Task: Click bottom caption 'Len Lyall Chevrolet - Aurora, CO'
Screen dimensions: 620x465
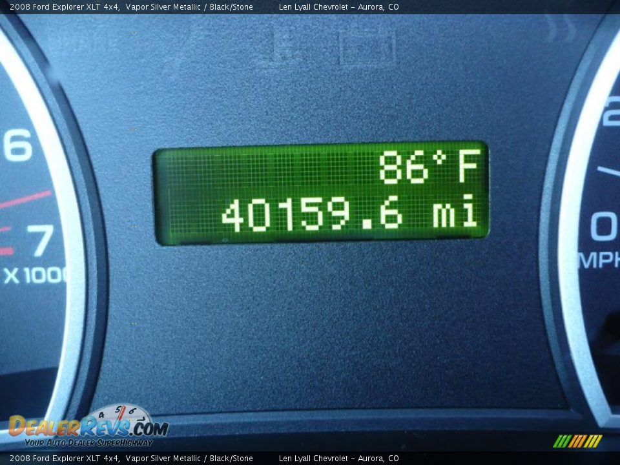Action: tap(339, 459)
